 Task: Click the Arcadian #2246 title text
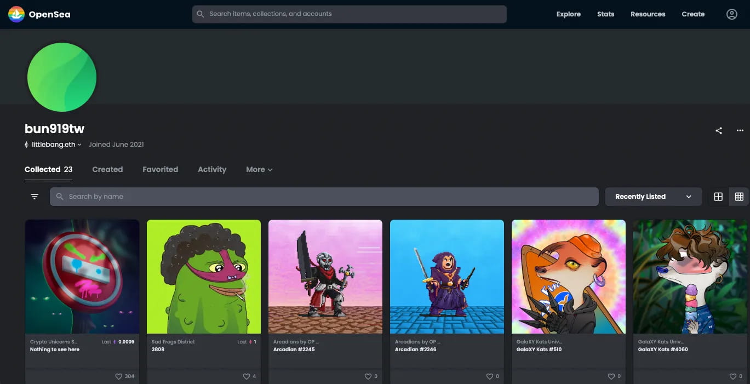(416, 349)
